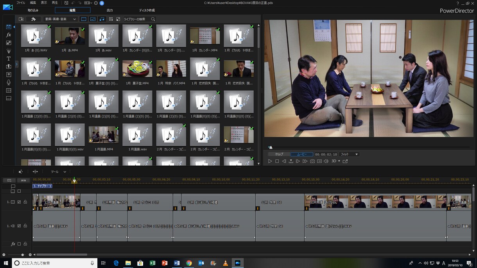The width and height of the screenshot is (477, 268).
Task: Click the plug-ins puzzle icon
Action: 34,19
